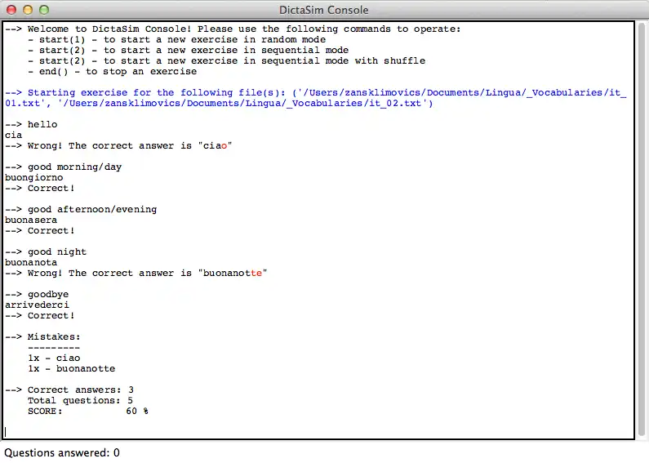The width and height of the screenshot is (649, 463).
Task: Click the 'it_02.txt' file path line
Action: click(x=219, y=104)
